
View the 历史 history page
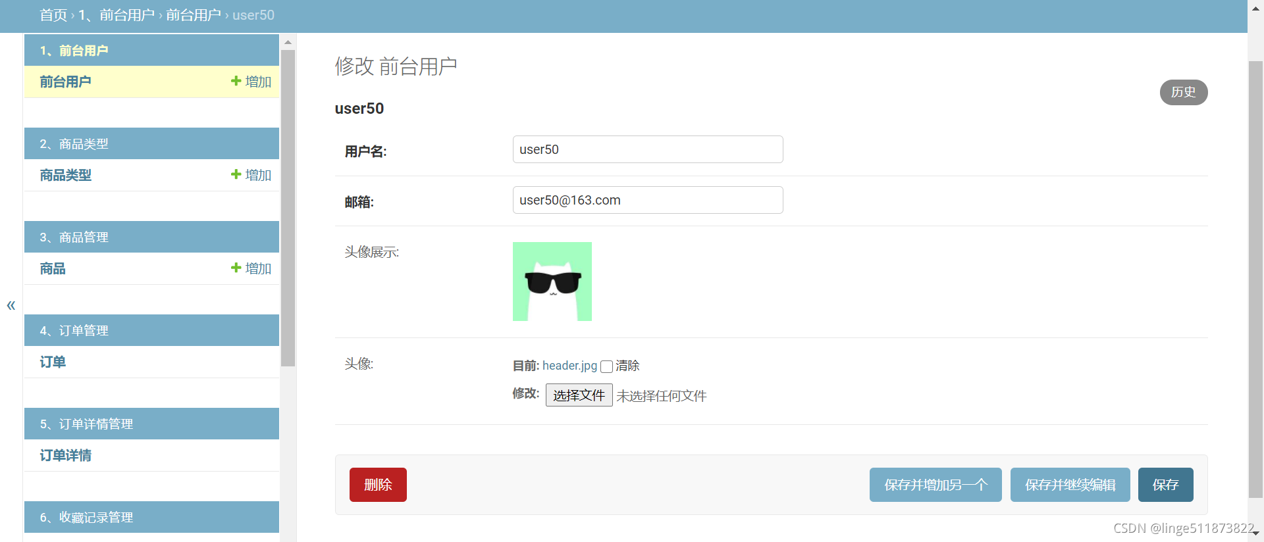click(1184, 92)
